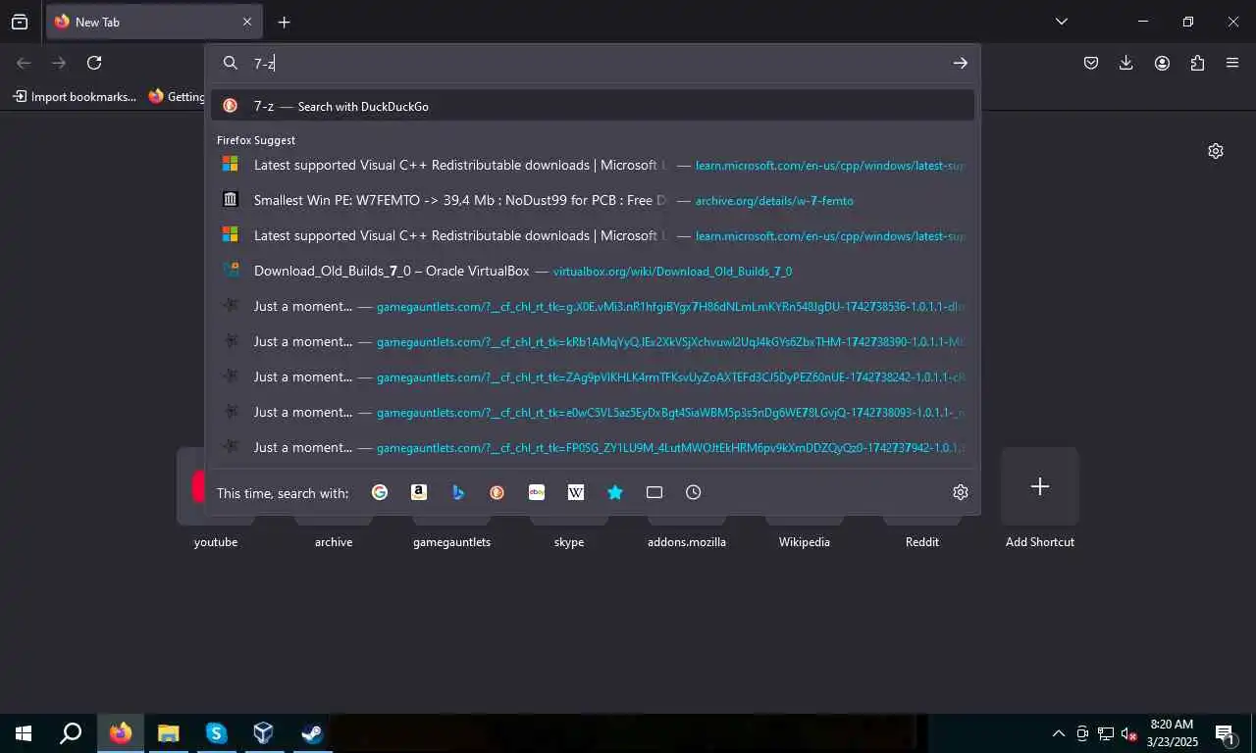Search this time with DuckDuckGo icon

(497, 492)
